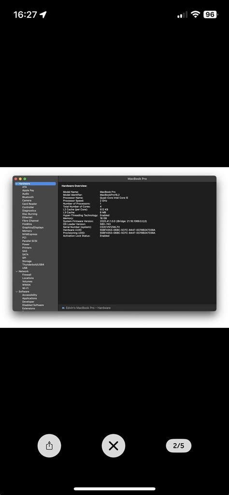Click the Hardware Overview heading
Image resolution: width=229 pixels, height=495 pixels.
74,186
